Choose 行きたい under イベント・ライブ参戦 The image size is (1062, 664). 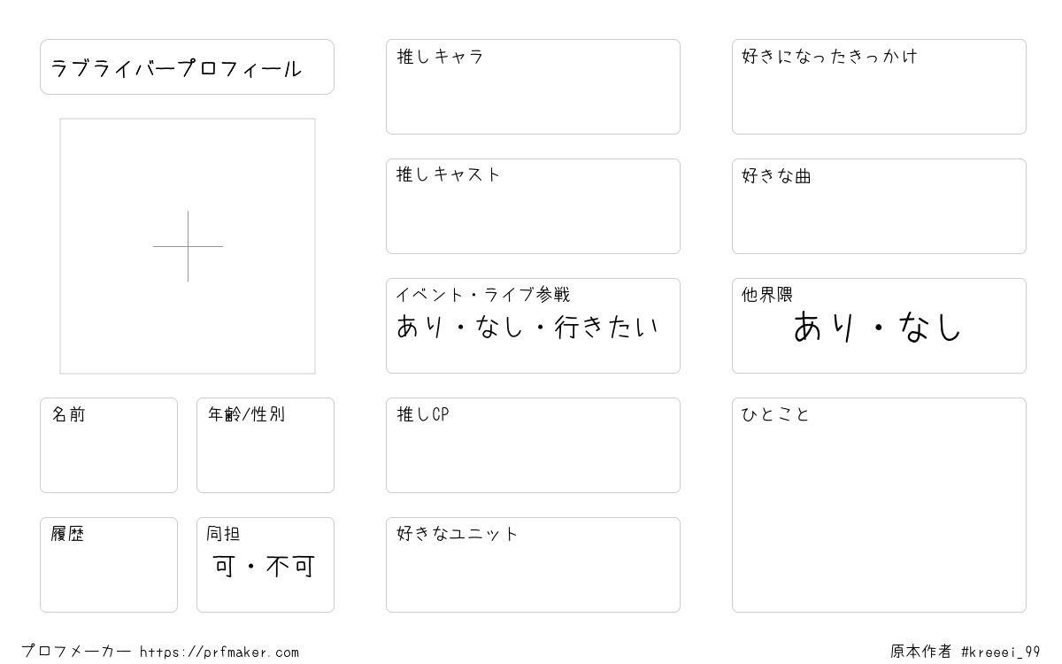pyautogui.click(x=607, y=328)
